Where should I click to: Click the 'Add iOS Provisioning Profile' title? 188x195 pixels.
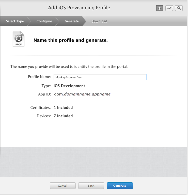tap(79, 8)
